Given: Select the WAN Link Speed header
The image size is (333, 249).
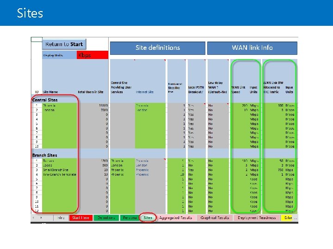Looking at the screenshot, I should point(238,89).
